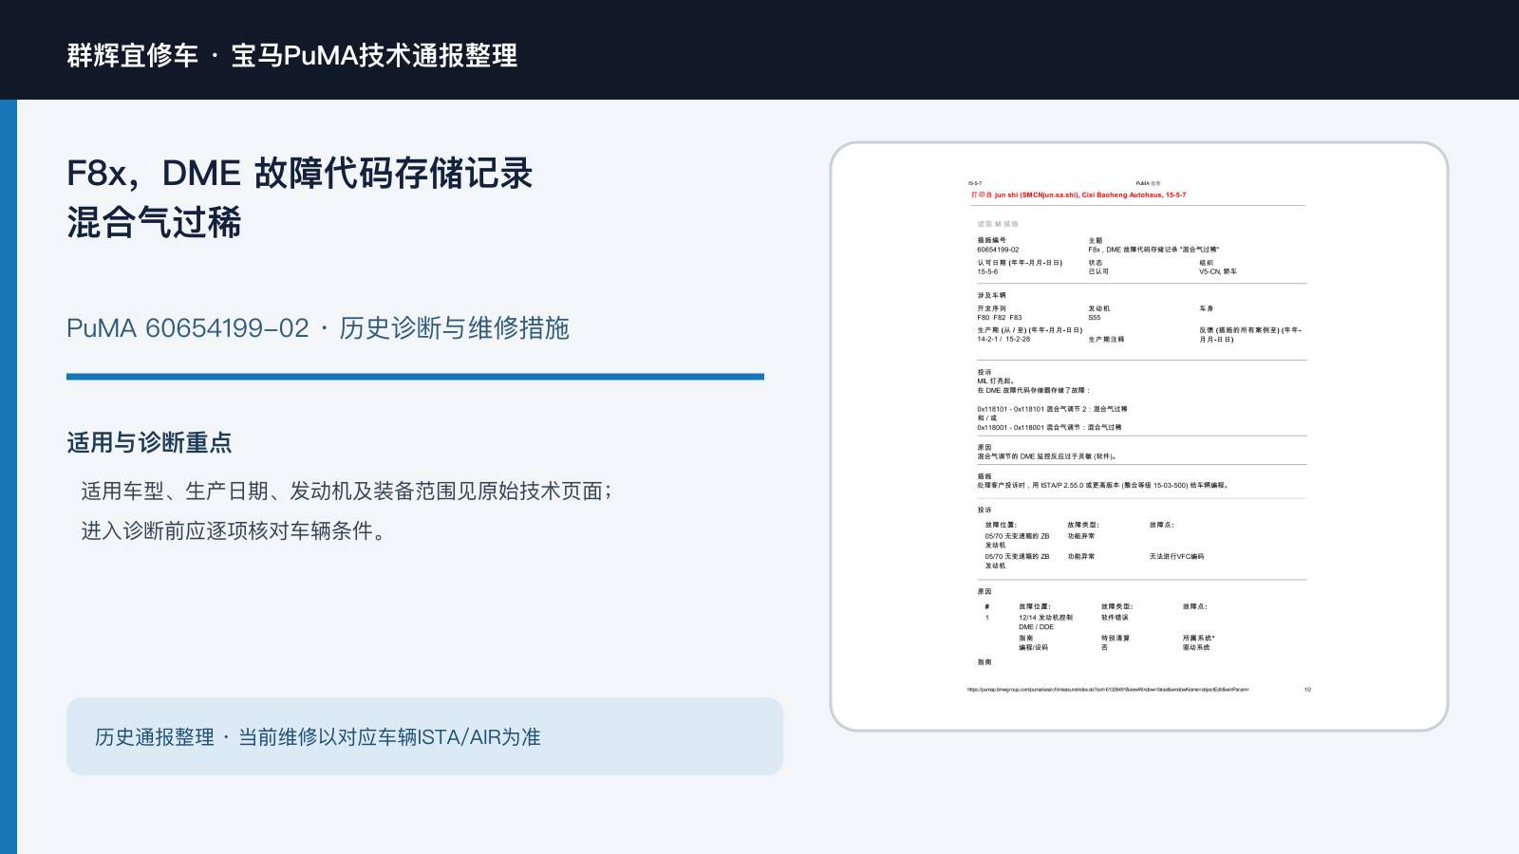Image resolution: width=1519 pixels, height=854 pixels.
Task: Click the fault code 0x118001 line
Action: (x=1049, y=427)
